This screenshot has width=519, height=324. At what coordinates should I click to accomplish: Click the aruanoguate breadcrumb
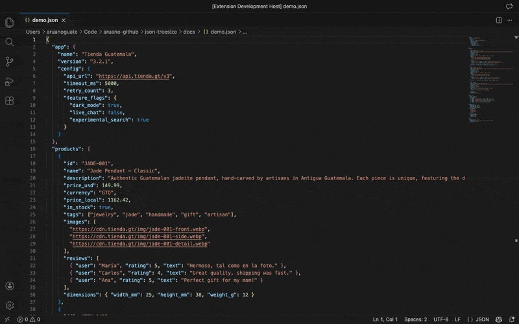pos(62,32)
